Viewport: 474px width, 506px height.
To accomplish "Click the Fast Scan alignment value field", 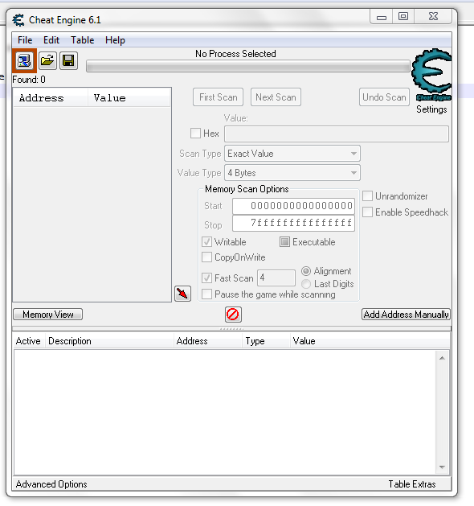I will 276,278.
